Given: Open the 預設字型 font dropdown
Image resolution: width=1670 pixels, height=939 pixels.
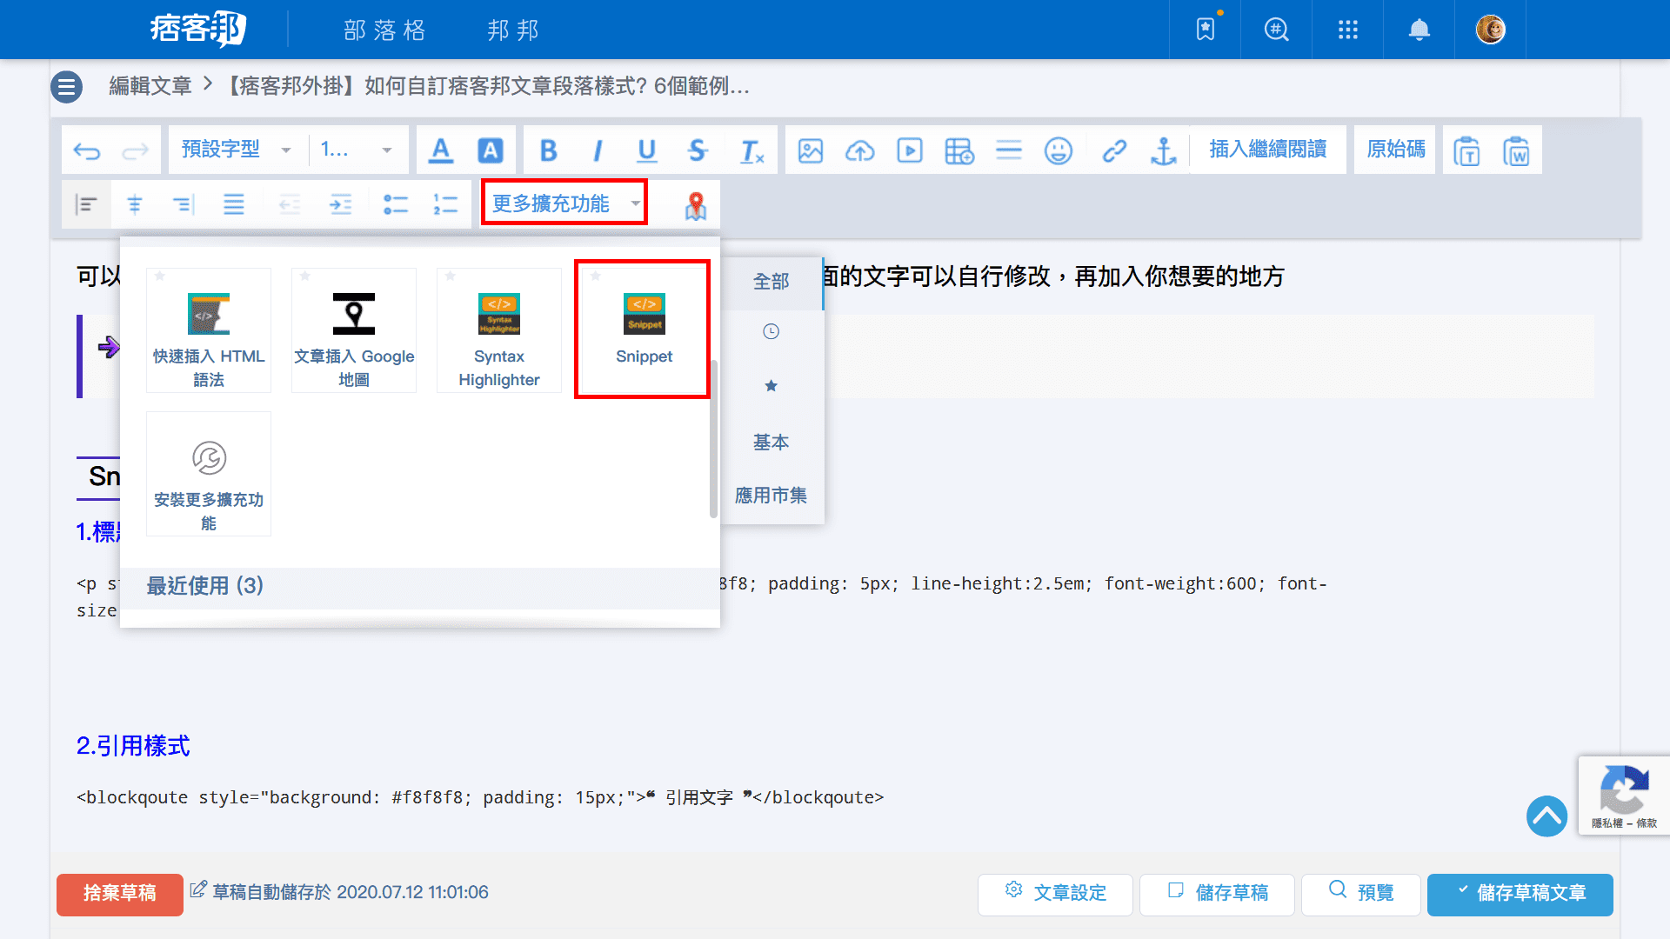Looking at the screenshot, I should pyautogui.click(x=235, y=149).
